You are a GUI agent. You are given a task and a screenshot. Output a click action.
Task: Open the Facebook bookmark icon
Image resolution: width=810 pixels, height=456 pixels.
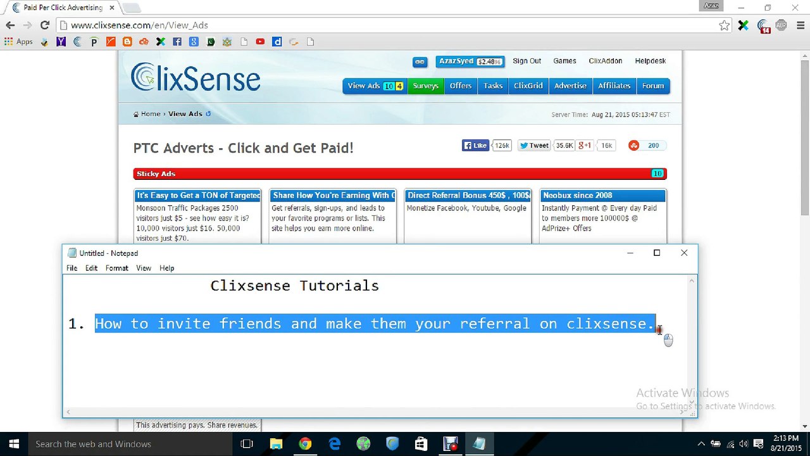(x=177, y=42)
